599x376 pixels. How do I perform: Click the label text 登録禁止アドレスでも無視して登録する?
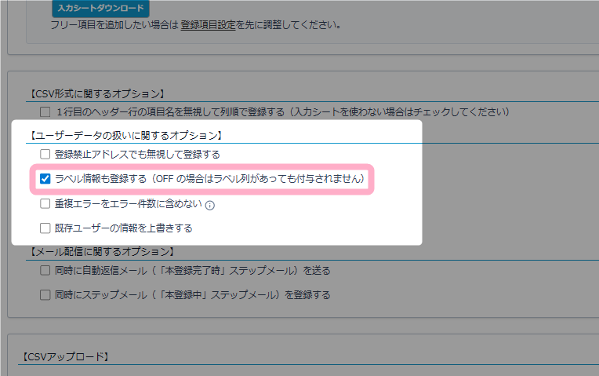[x=137, y=154]
